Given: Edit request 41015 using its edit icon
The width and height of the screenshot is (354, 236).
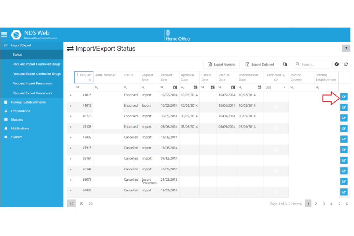Looking at the screenshot, I should point(344,97).
